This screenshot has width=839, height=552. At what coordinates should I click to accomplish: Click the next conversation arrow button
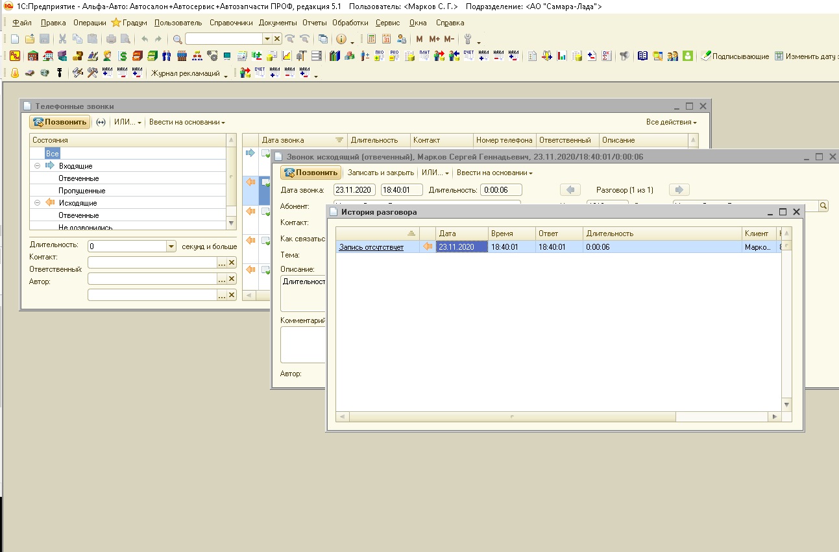coord(679,190)
